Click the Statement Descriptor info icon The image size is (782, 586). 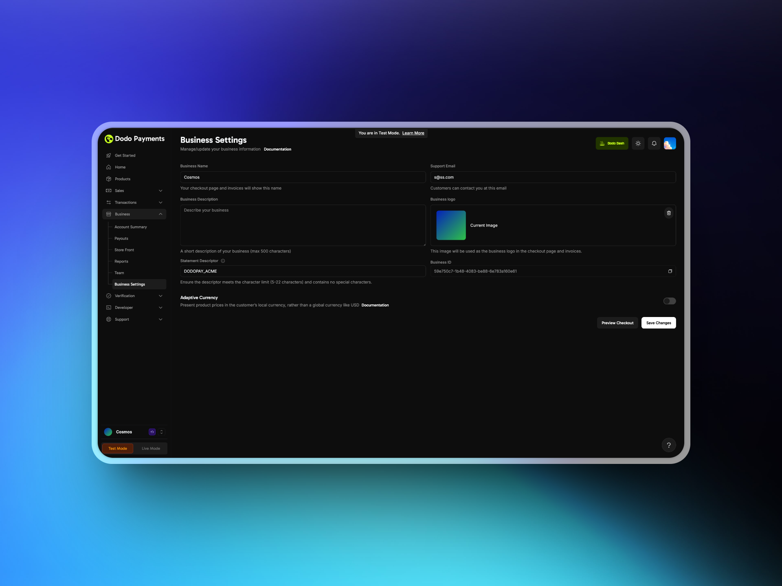coord(223,261)
